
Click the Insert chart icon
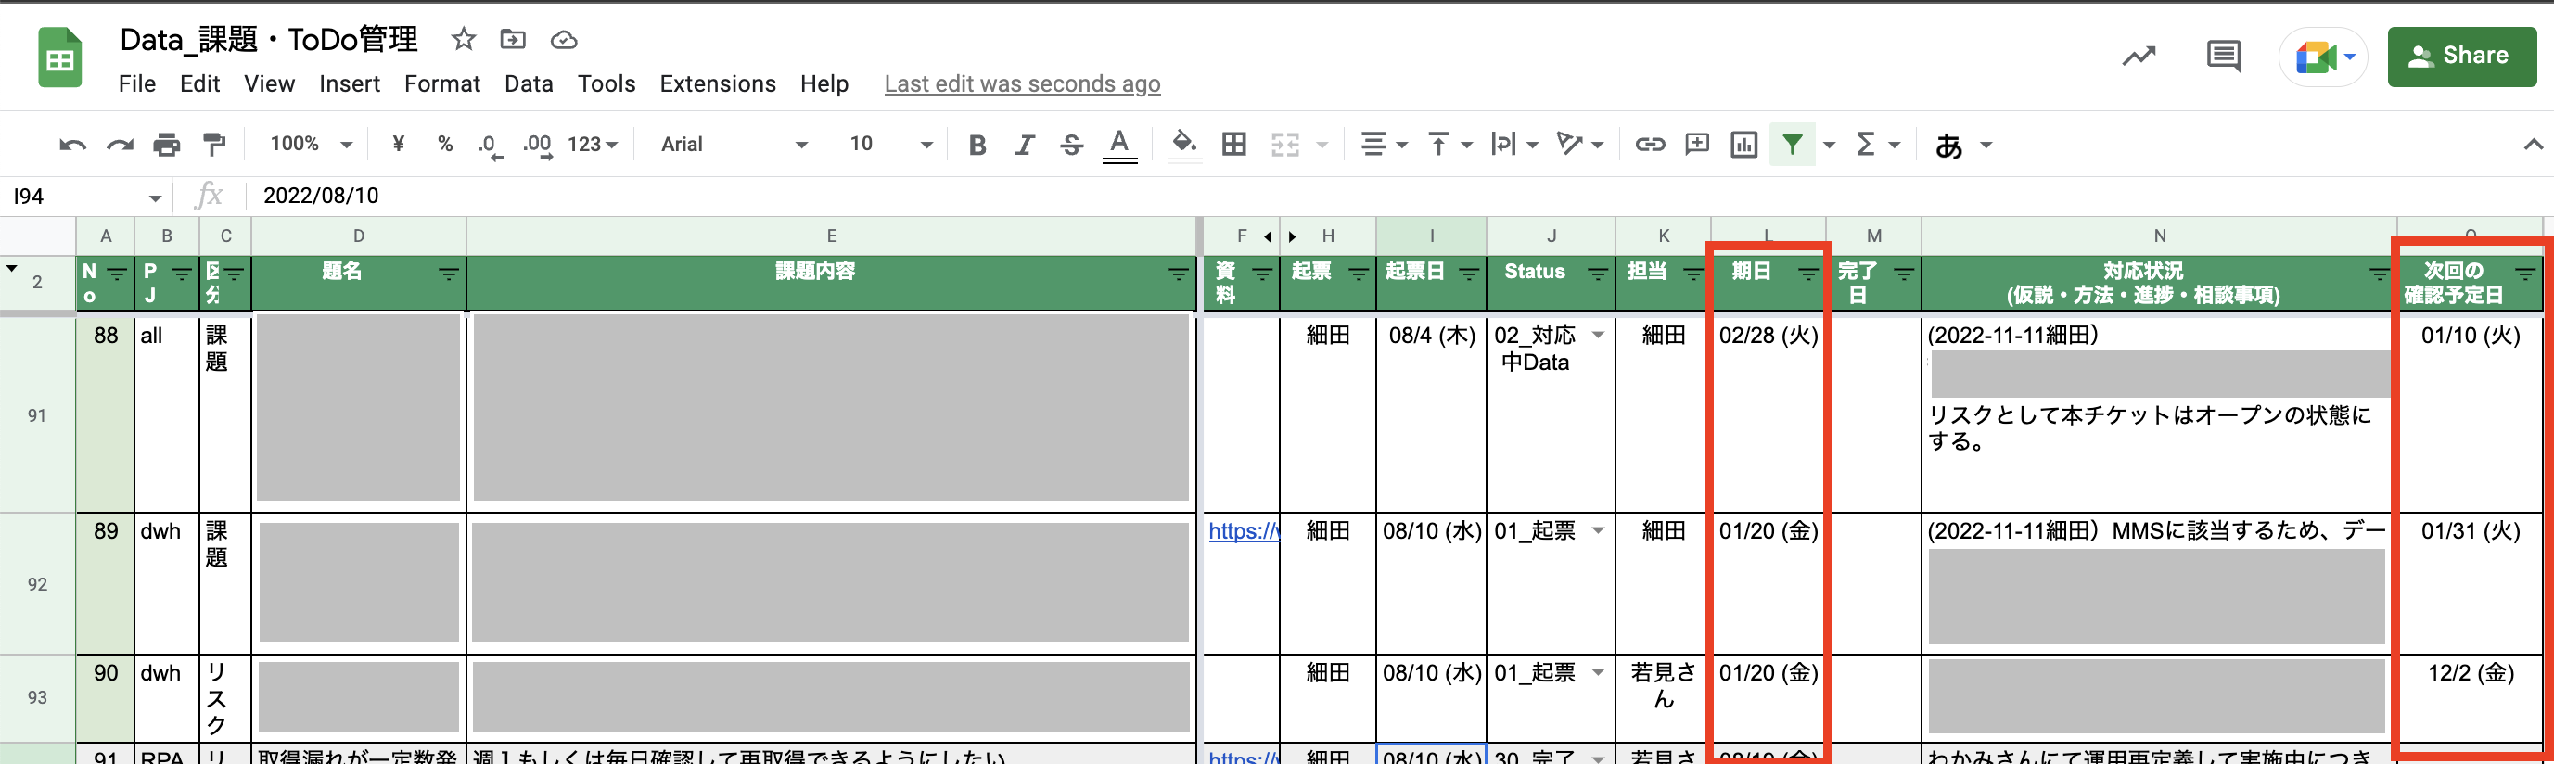point(1744,145)
